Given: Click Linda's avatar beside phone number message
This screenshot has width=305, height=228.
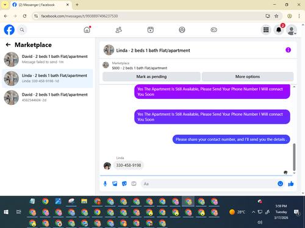Looking at the screenshot, I should (107, 166).
